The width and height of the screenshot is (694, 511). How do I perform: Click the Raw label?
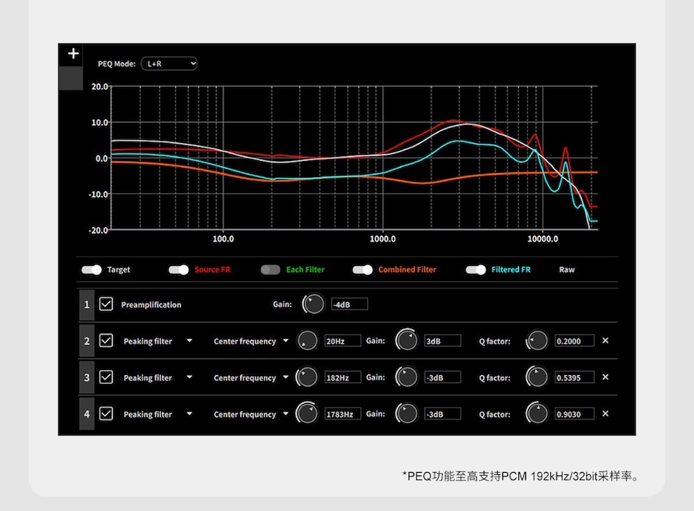(x=567, y=269)
